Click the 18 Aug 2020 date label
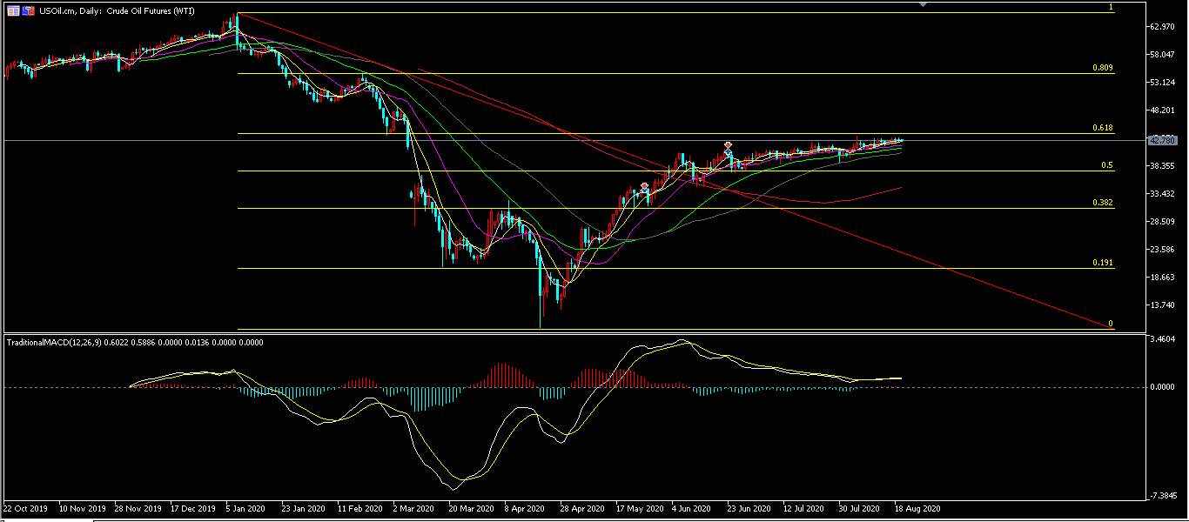The height and width of the screenshot is (522, 1189). point(917,508)
